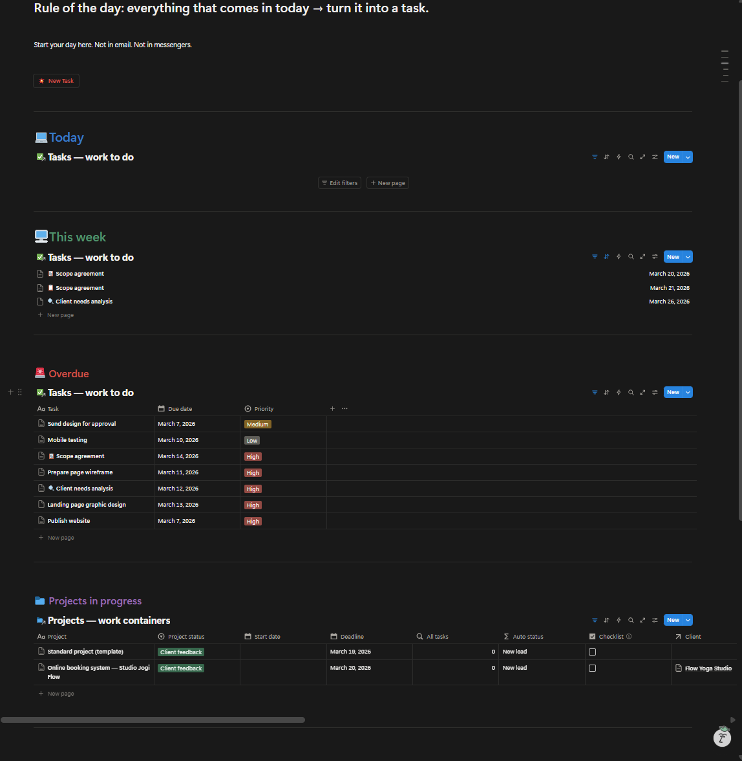Open view settings sliders icon in This week toolbar
The height and width of the screenshot is (761, 742).
pyautogui.click(x=654, y=256)
